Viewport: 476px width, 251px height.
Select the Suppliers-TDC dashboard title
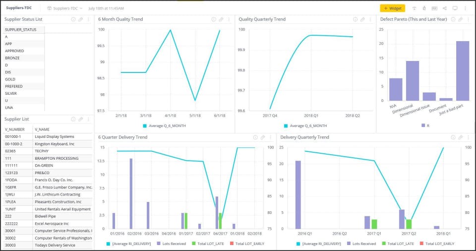[x=19, y=8]
